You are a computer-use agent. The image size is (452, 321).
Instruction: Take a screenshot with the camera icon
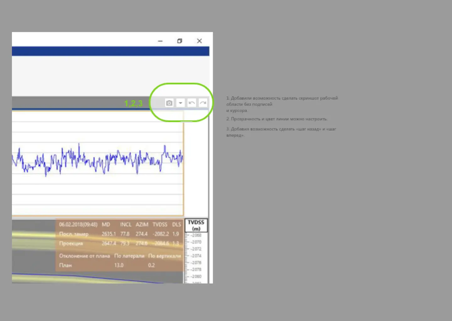point(169,103)
